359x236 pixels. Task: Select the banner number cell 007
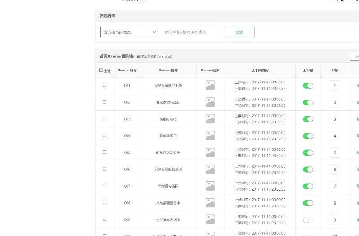click(127, 186)
